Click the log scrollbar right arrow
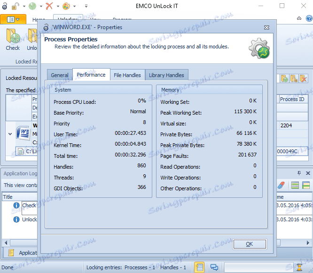 coord(308,242)
